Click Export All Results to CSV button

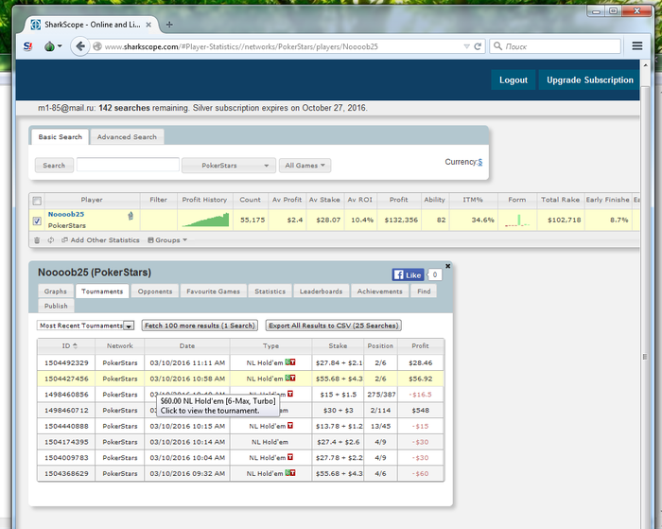[334, 326]
